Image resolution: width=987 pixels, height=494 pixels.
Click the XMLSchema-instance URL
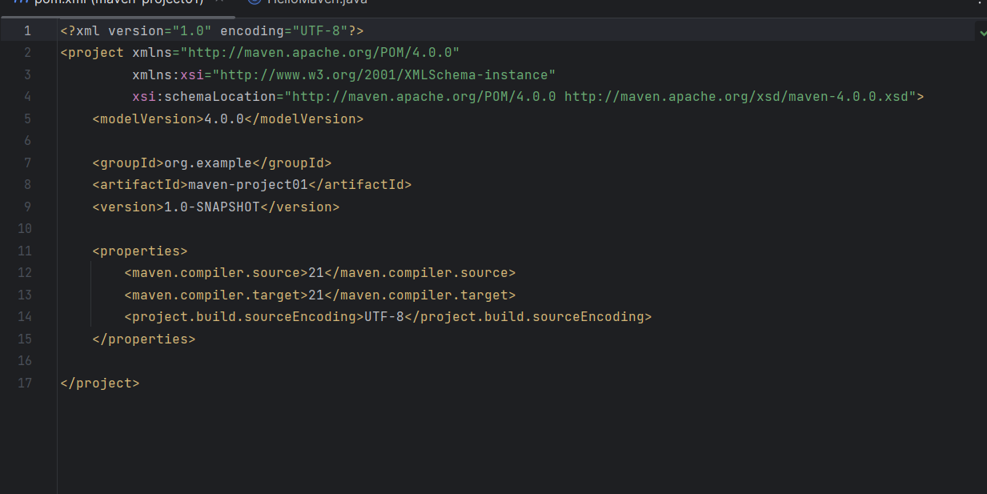point(384,74)
